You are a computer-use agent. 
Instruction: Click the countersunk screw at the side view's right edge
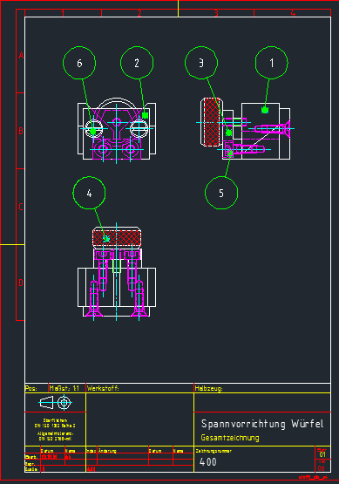[x=273, y=128]
